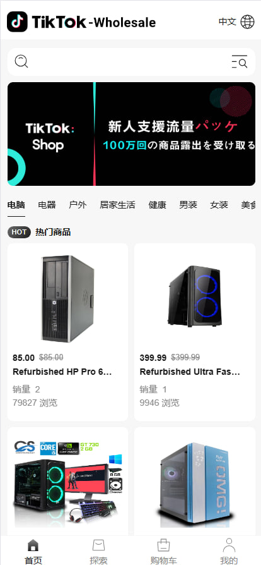Open the category filter search icon
The image size is (261, 565).
point(240,61)
